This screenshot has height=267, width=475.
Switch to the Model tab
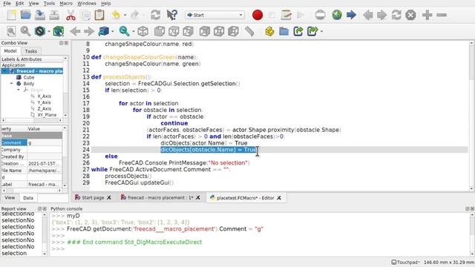coord(10,51)
